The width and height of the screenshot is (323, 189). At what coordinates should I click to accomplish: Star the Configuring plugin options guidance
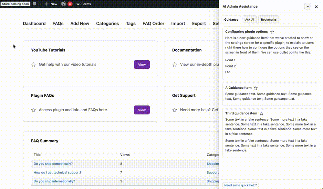[x=272, y=32]
